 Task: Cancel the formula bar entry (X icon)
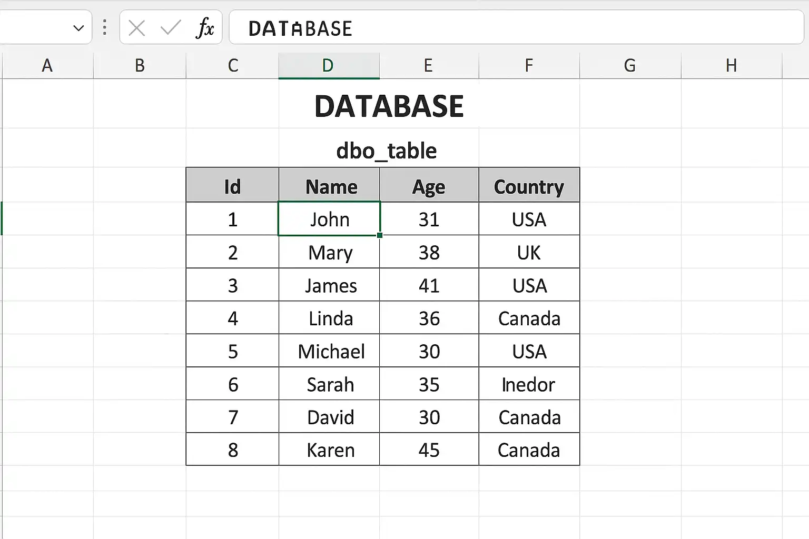coord(137,28)
